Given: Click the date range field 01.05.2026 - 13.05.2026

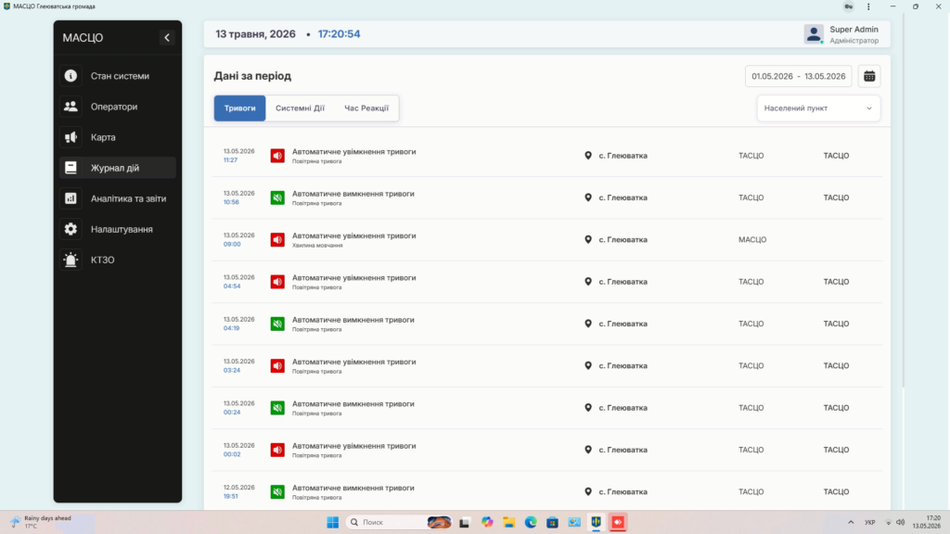Looking at the screenshot, I should [x=799, y=76].
